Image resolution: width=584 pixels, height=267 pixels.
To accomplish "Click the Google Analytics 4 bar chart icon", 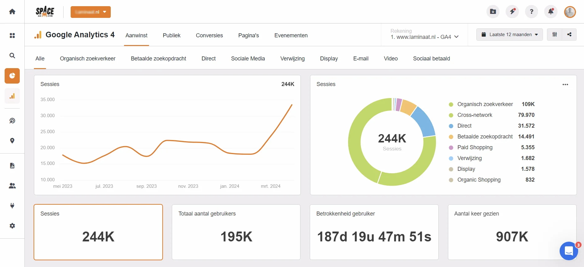I will pos(38,35).
